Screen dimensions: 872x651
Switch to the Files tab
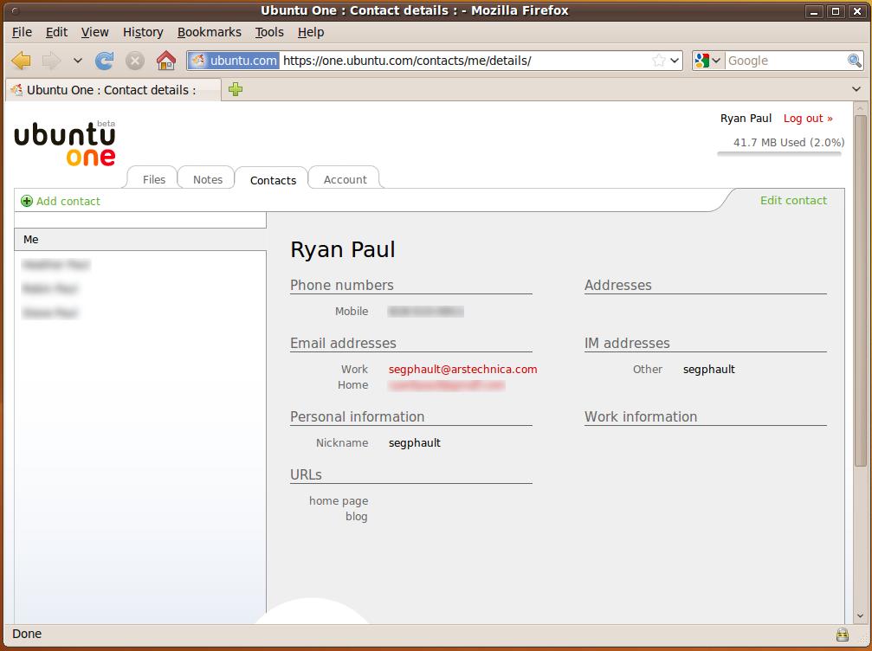click(x=154, y=179)
